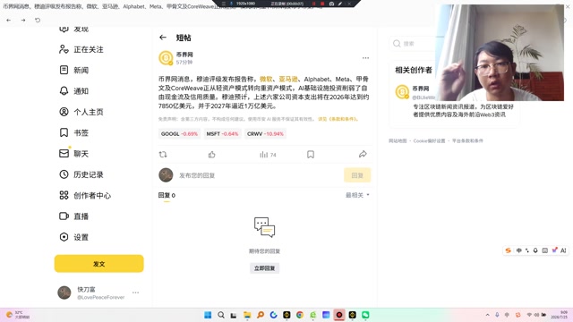This screenshot has width=573, height=322.
Task: Open the taskbar weather widget
Action: point(18,315)
